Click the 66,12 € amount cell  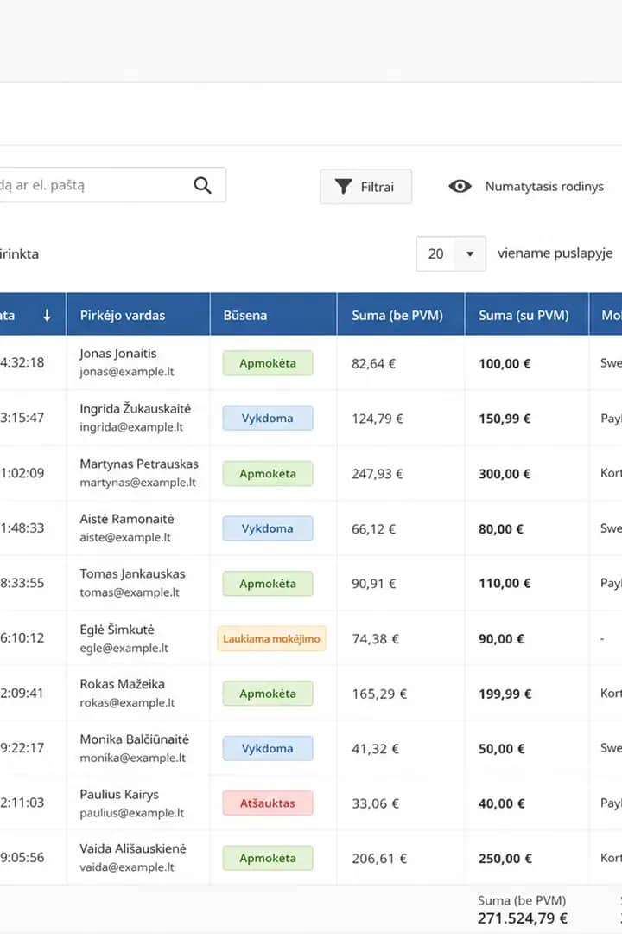tap(374, 529)
